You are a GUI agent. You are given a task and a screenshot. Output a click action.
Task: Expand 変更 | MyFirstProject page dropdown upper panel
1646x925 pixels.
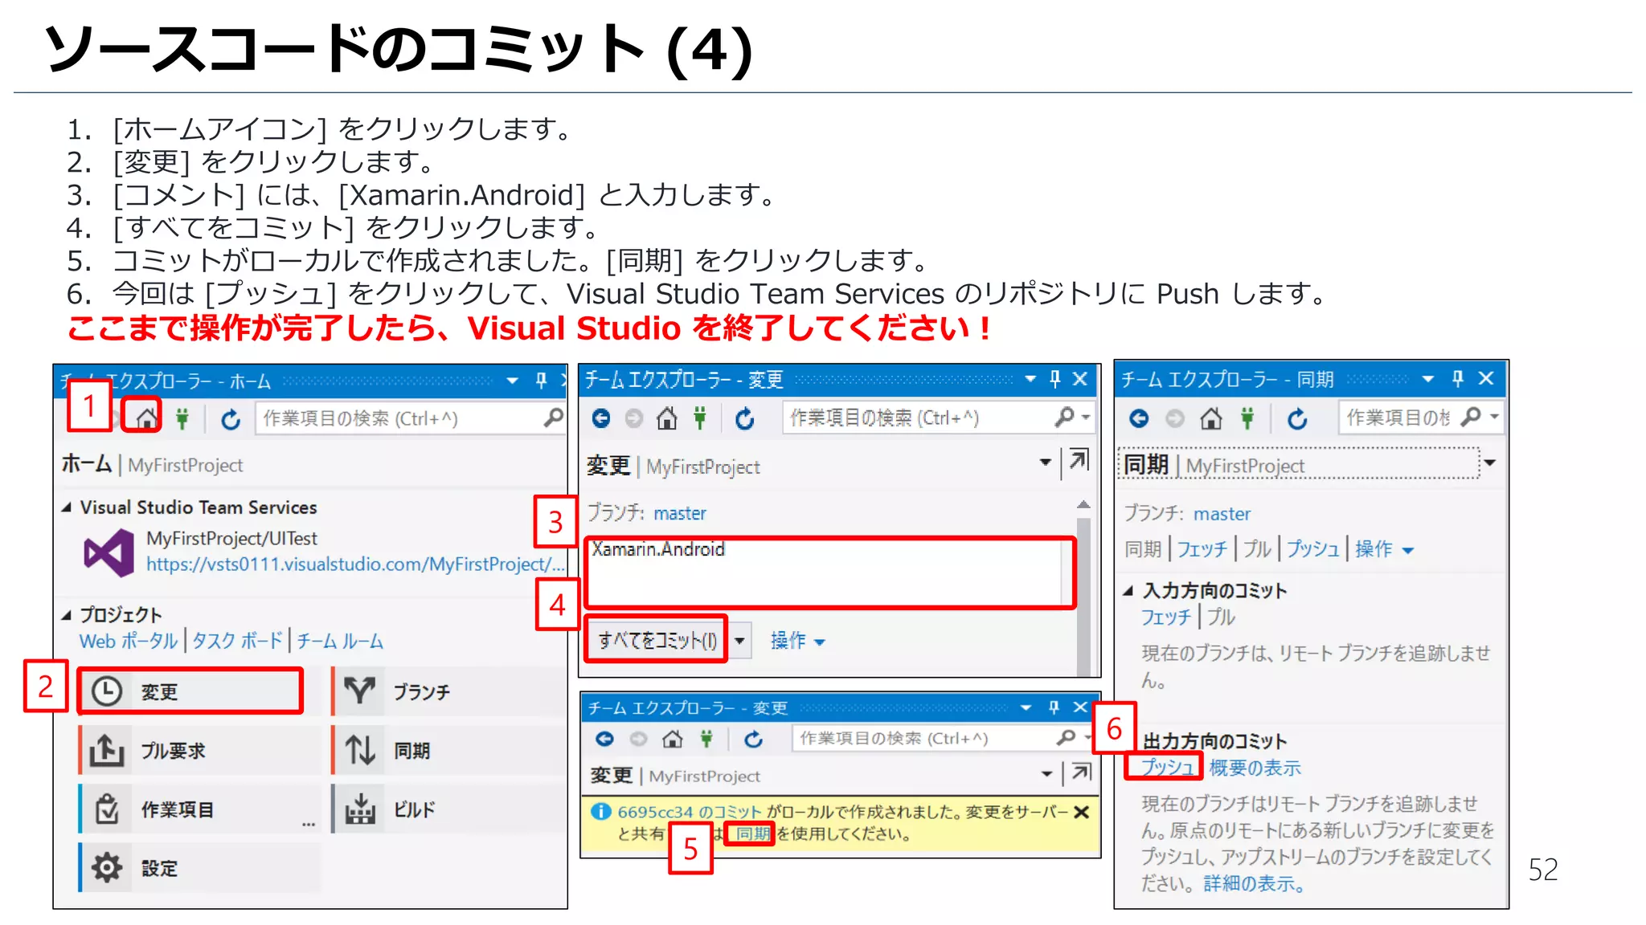coord(1045,462)
